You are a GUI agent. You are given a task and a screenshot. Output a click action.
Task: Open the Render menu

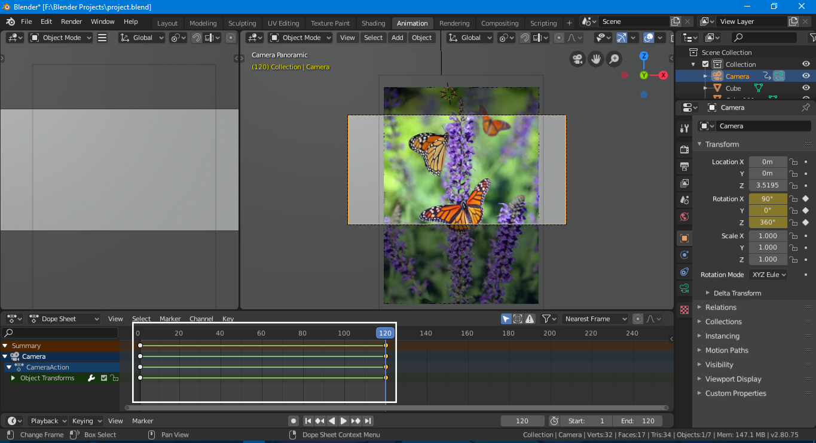(71, 21)
